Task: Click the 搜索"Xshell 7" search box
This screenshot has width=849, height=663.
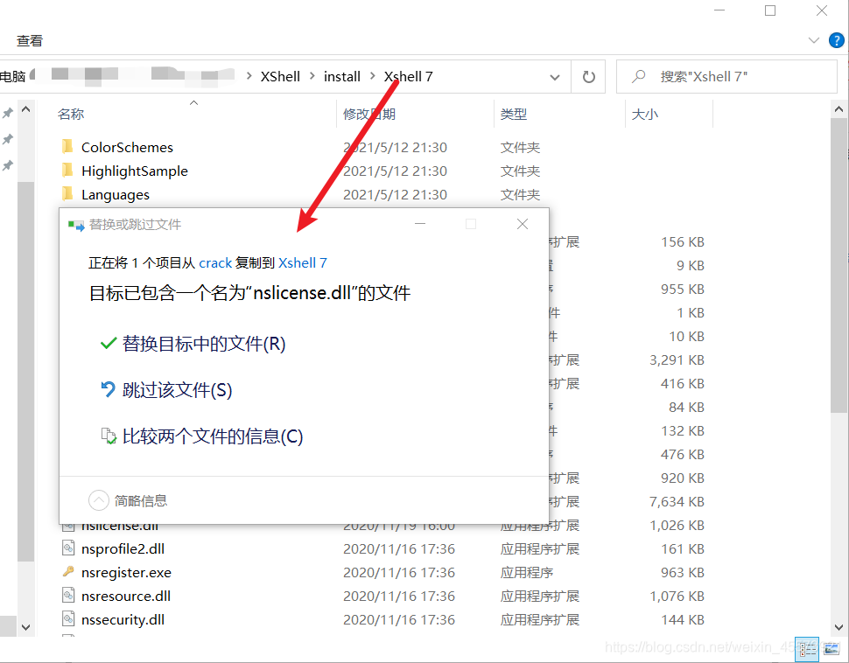Action: pos(726,76)
